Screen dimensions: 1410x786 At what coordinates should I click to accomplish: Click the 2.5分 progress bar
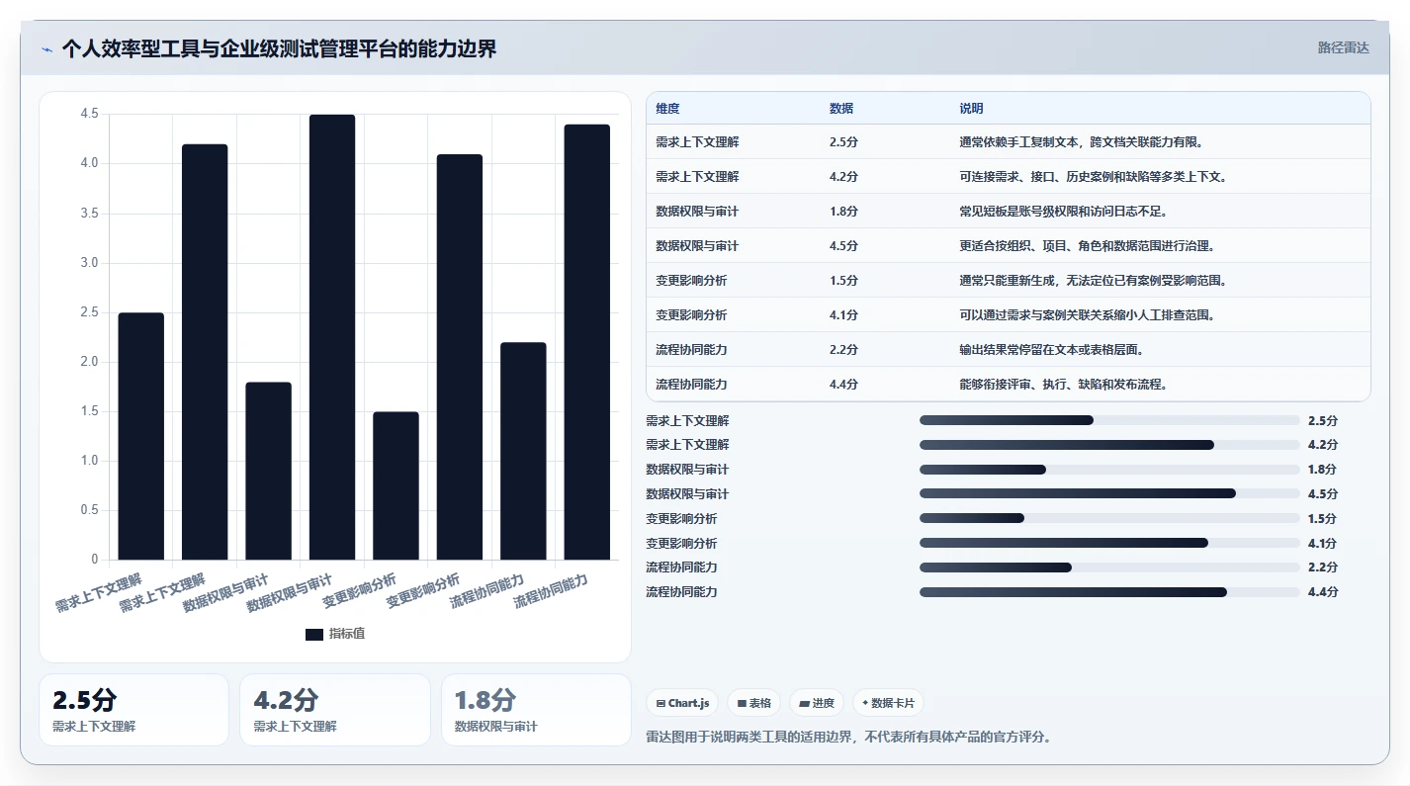[x=1109, y=420]
